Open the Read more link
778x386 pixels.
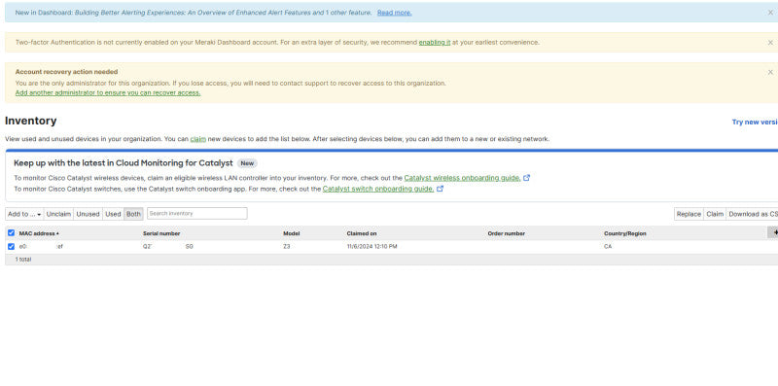click(x=395, y=13)
